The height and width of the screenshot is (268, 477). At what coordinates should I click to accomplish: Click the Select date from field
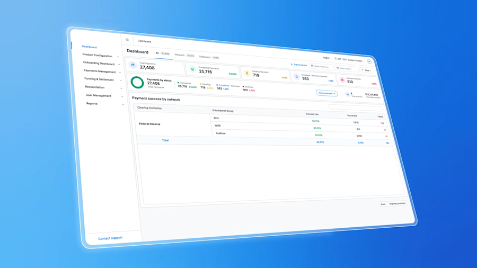click(x=321, y=67)
